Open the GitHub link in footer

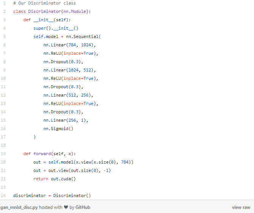(83, 207)
